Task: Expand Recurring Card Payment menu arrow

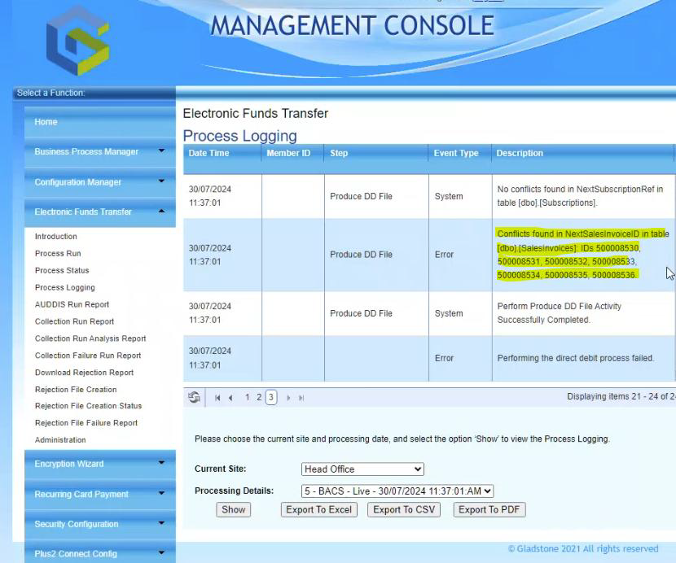Action: coord(162,493)
